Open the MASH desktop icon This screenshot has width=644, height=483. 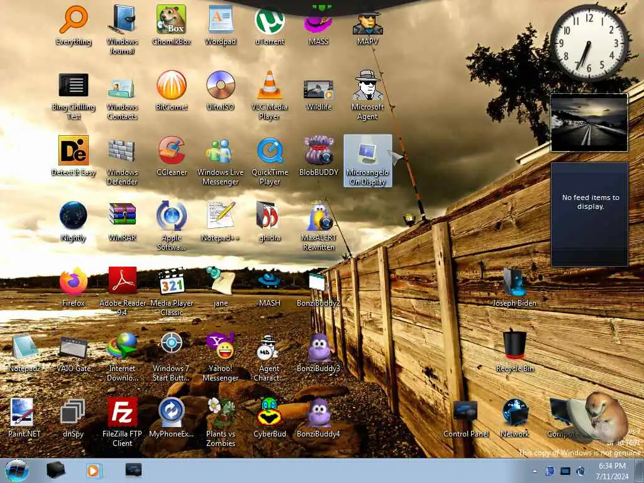tap(269, 289)
